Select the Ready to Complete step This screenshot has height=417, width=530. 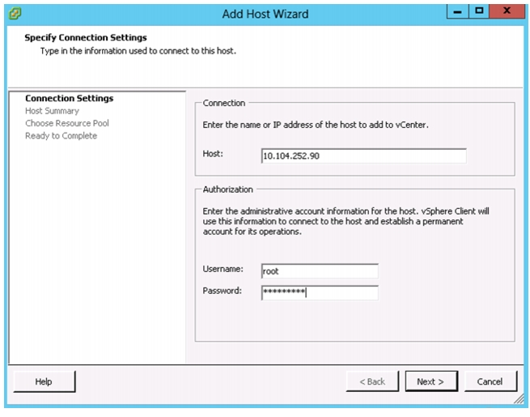click(x=61, y=135)
